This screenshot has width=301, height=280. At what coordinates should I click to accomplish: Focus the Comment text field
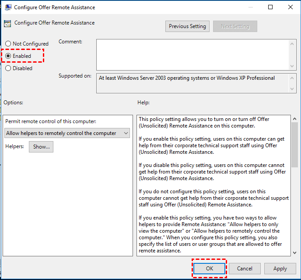tap(192, 54)
